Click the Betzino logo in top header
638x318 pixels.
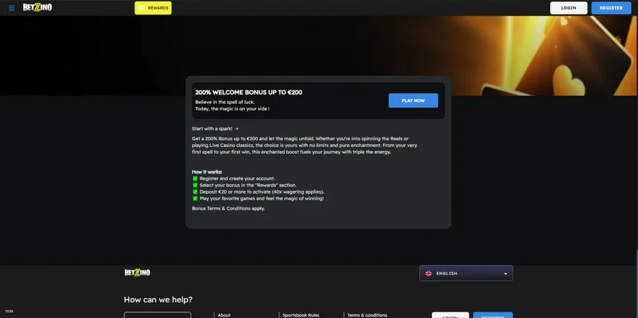(36, 8)
